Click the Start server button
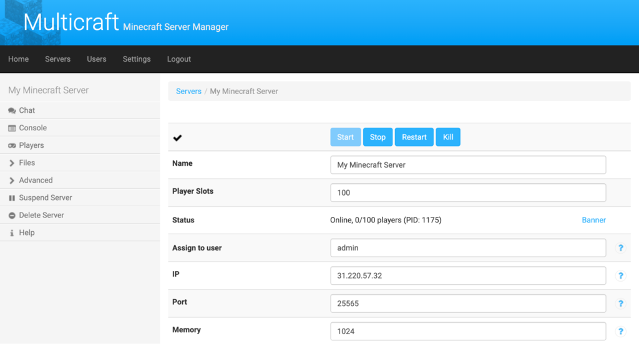The height and width of the screenshot is (344, 639). pyautogui.click(x=345, y=137)
